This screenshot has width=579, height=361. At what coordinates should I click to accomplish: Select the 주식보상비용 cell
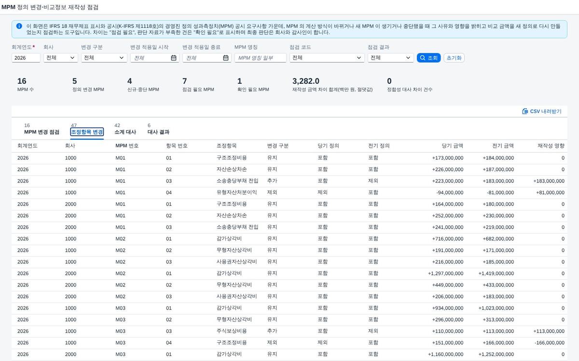coord(232,331)
